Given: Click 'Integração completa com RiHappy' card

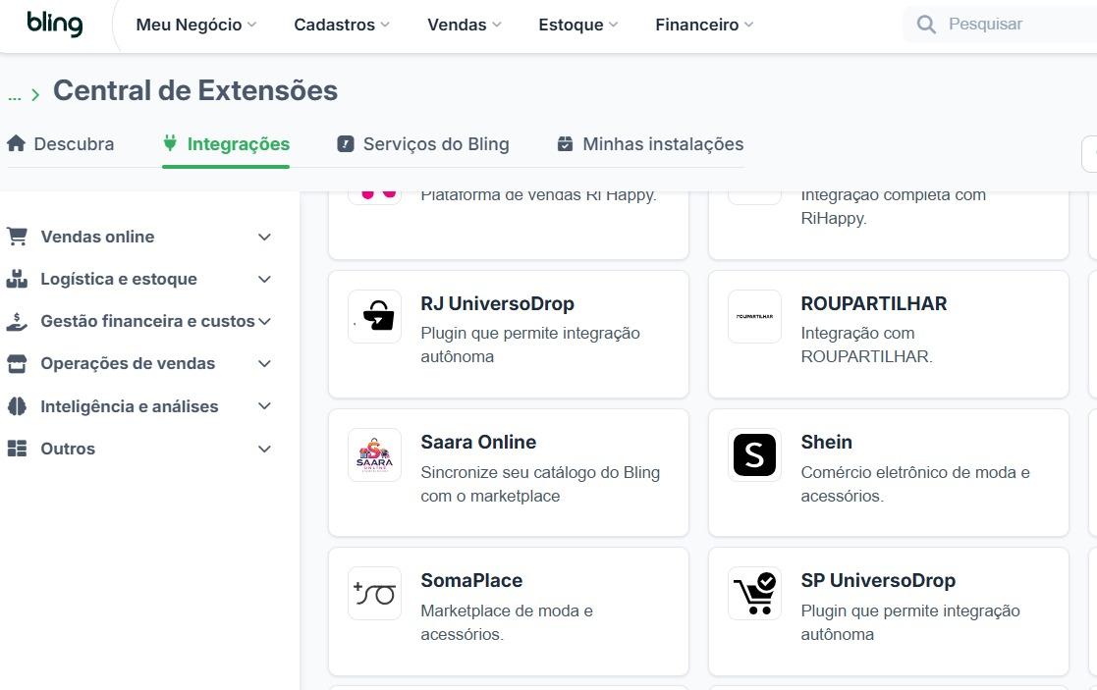Looking at the screenshot, I should click(889, 224).
